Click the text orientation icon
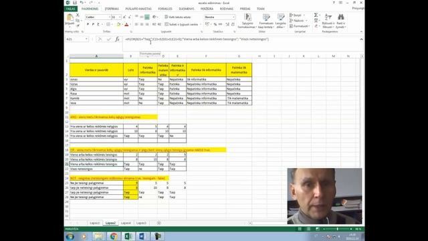 point(154,17)
